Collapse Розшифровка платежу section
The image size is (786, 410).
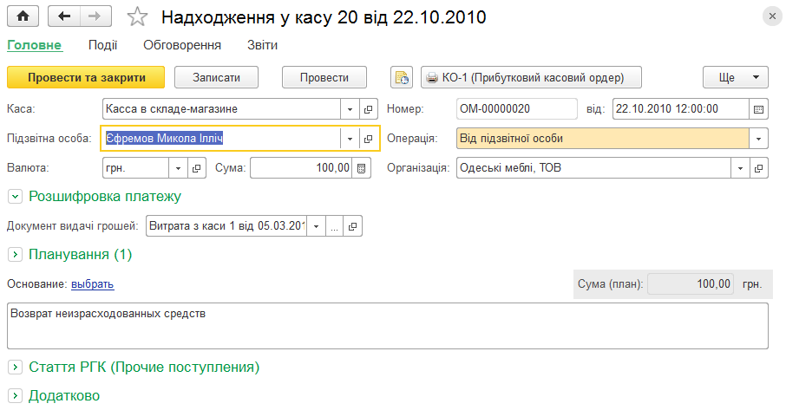tap(15, 197)
